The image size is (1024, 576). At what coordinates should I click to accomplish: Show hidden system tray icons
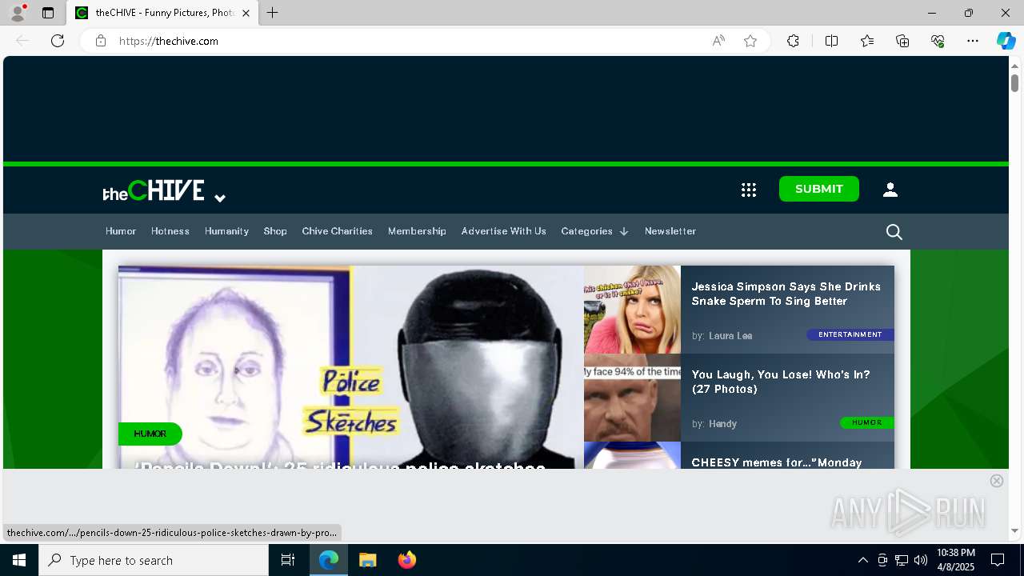pos(862,560)
